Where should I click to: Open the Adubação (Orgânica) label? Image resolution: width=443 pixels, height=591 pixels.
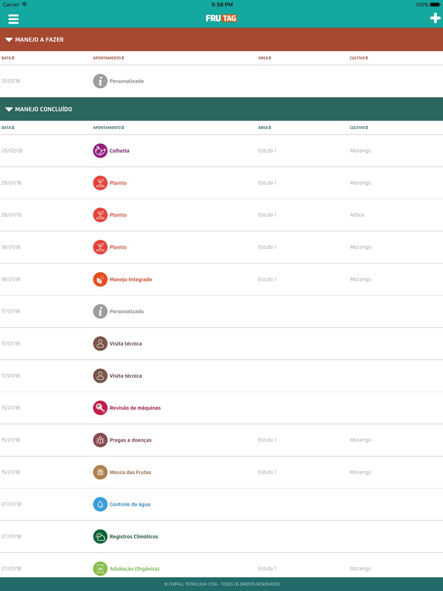point(135,569)
